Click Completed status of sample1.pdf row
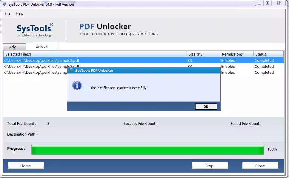The width and height of the screenshot is (289, 178). click(x=264, y=60)
